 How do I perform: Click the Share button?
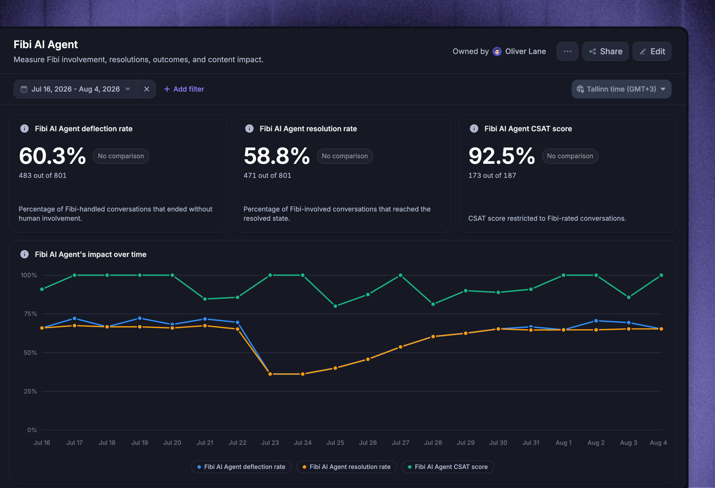tap(605, 51)
